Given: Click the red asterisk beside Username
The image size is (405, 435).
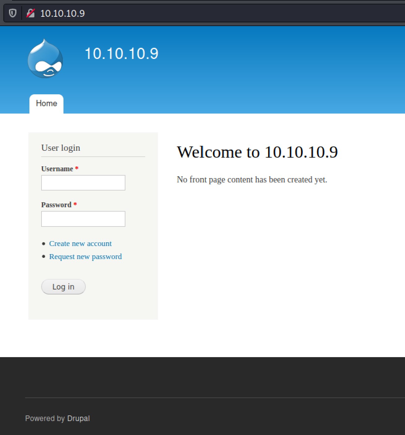Looking at the screenshot, I should (77, 168).
